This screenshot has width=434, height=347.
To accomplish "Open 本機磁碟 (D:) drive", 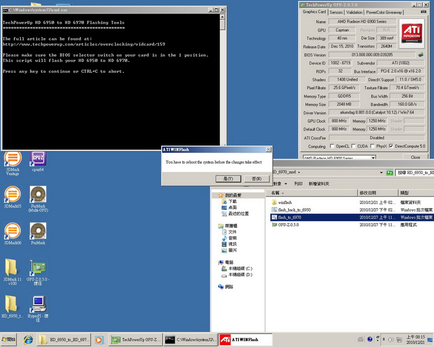I will point(240,275).
